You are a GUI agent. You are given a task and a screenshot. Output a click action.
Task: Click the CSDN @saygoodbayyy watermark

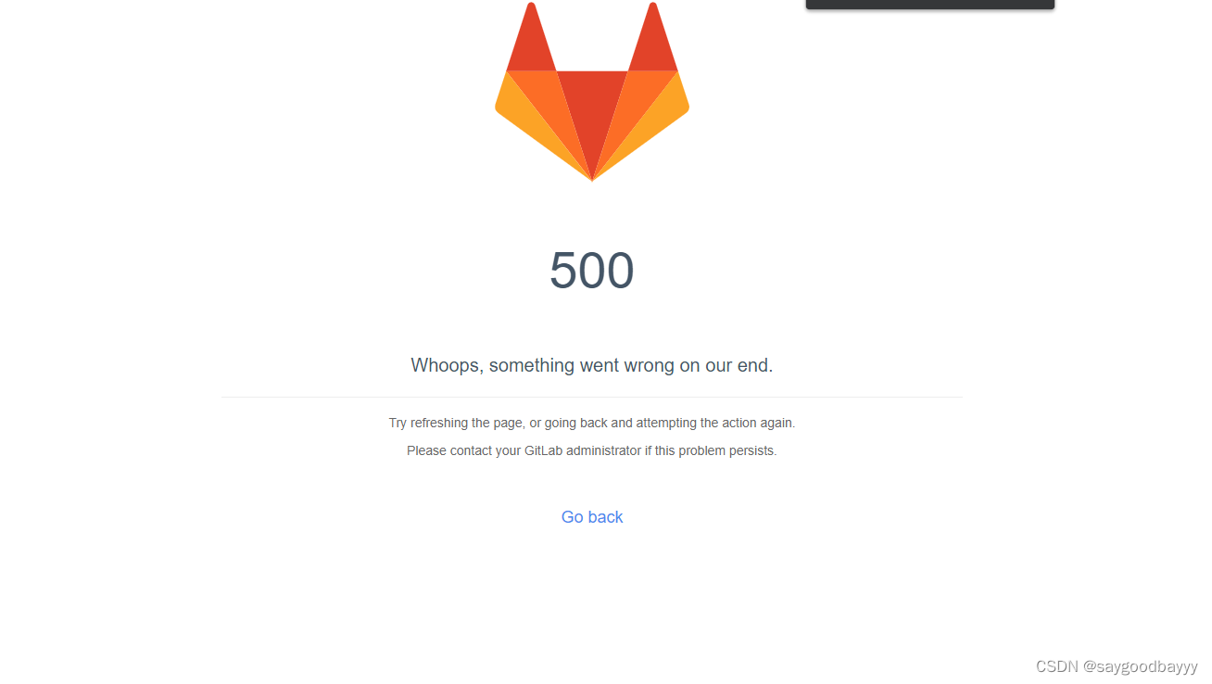(1117, 666)
